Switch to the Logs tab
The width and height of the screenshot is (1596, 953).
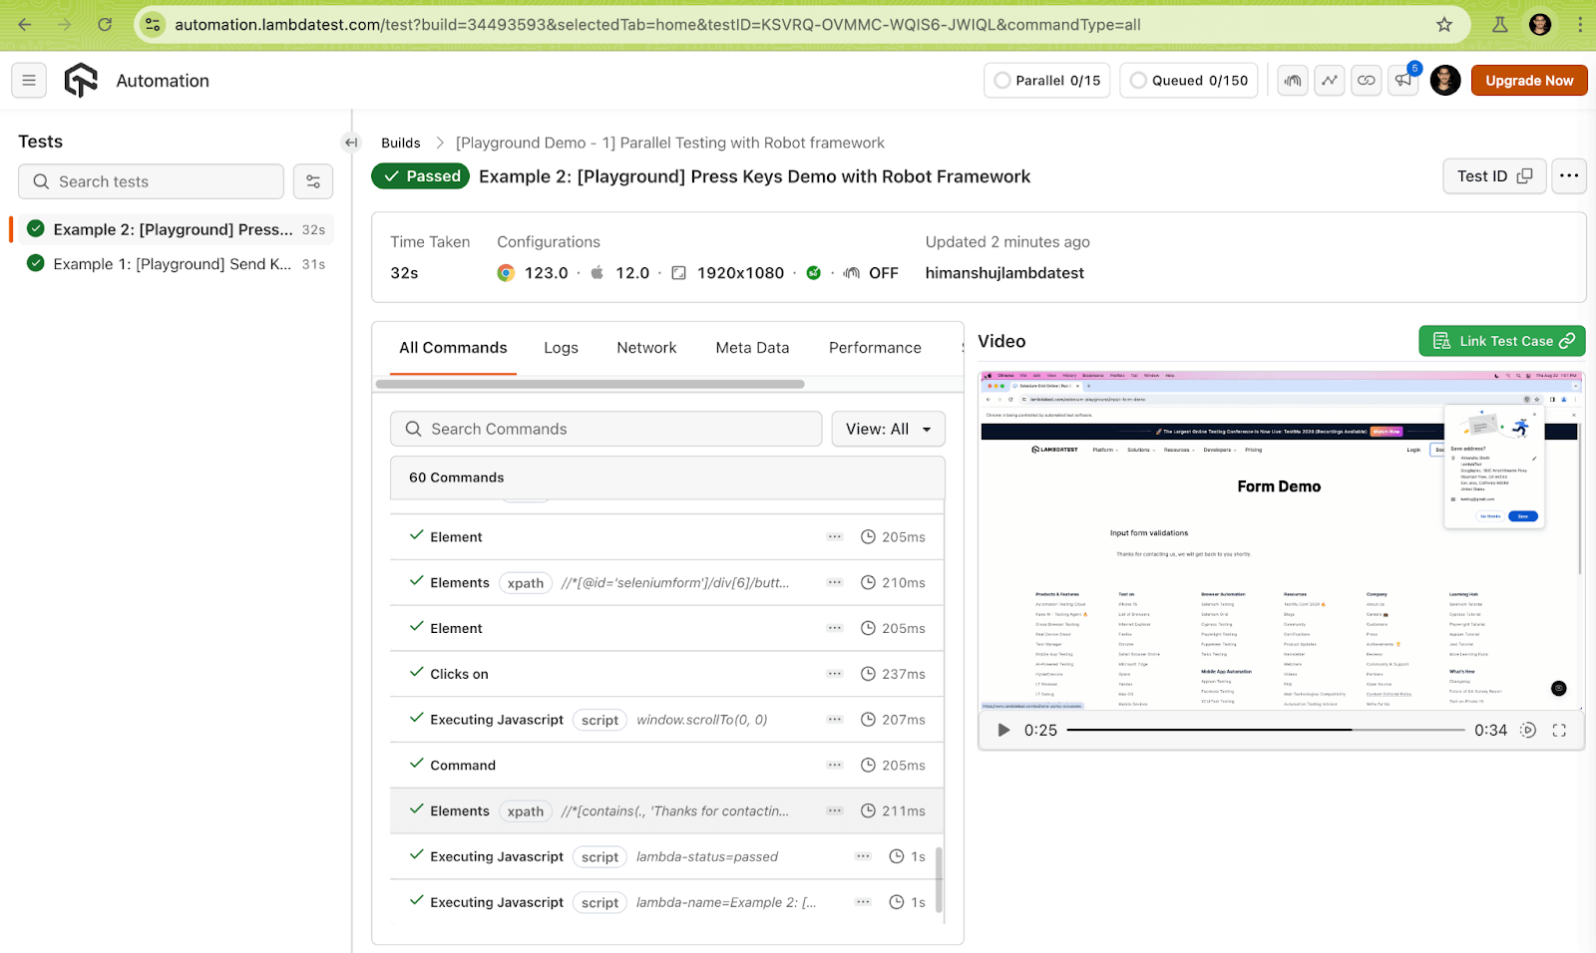(561, 348)
